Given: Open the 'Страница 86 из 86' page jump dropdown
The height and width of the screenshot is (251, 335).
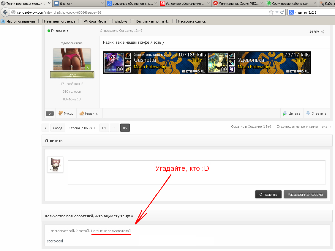Looking at the screenshot, I should 83,128.
